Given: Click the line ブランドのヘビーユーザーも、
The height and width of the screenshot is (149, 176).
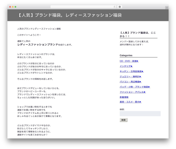Looking at the screenshot, I should (x=32, y=91).
